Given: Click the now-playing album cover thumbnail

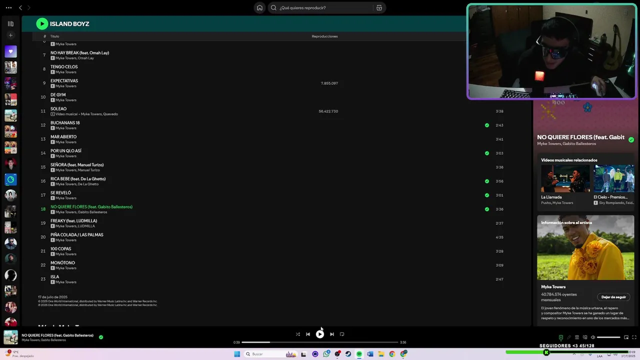Looking at the screenshot, I should coord(10,337).
